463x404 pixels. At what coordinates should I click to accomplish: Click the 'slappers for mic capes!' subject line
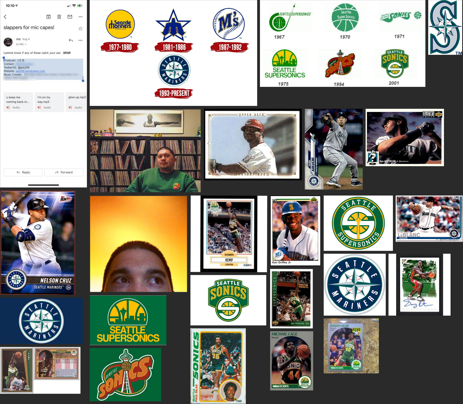click(29, 28)
